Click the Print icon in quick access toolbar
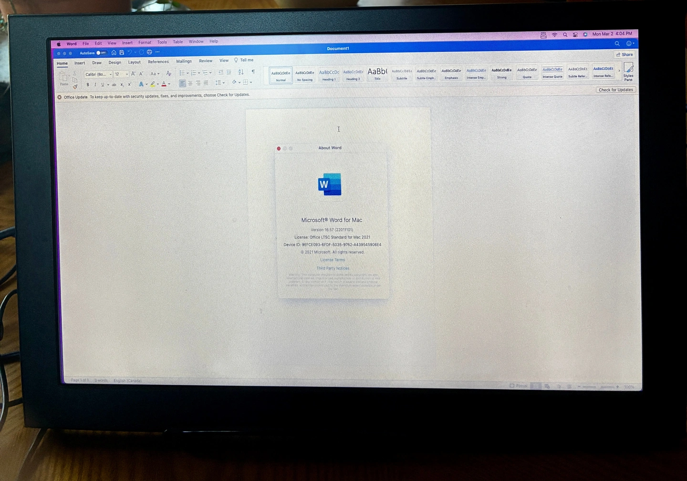The image size is (687, 481). 149,52
